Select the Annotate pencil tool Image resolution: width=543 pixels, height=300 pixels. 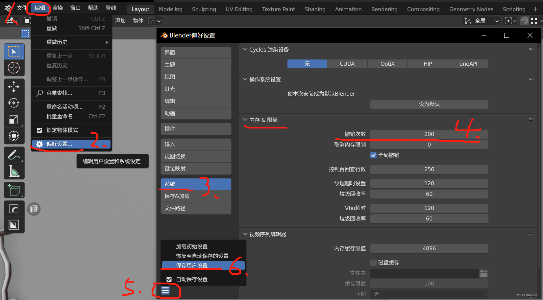(x=14, y=155)
